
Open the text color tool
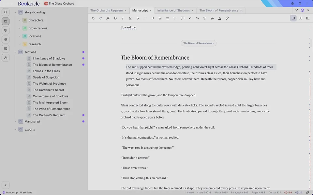click(x=219, y=18)
